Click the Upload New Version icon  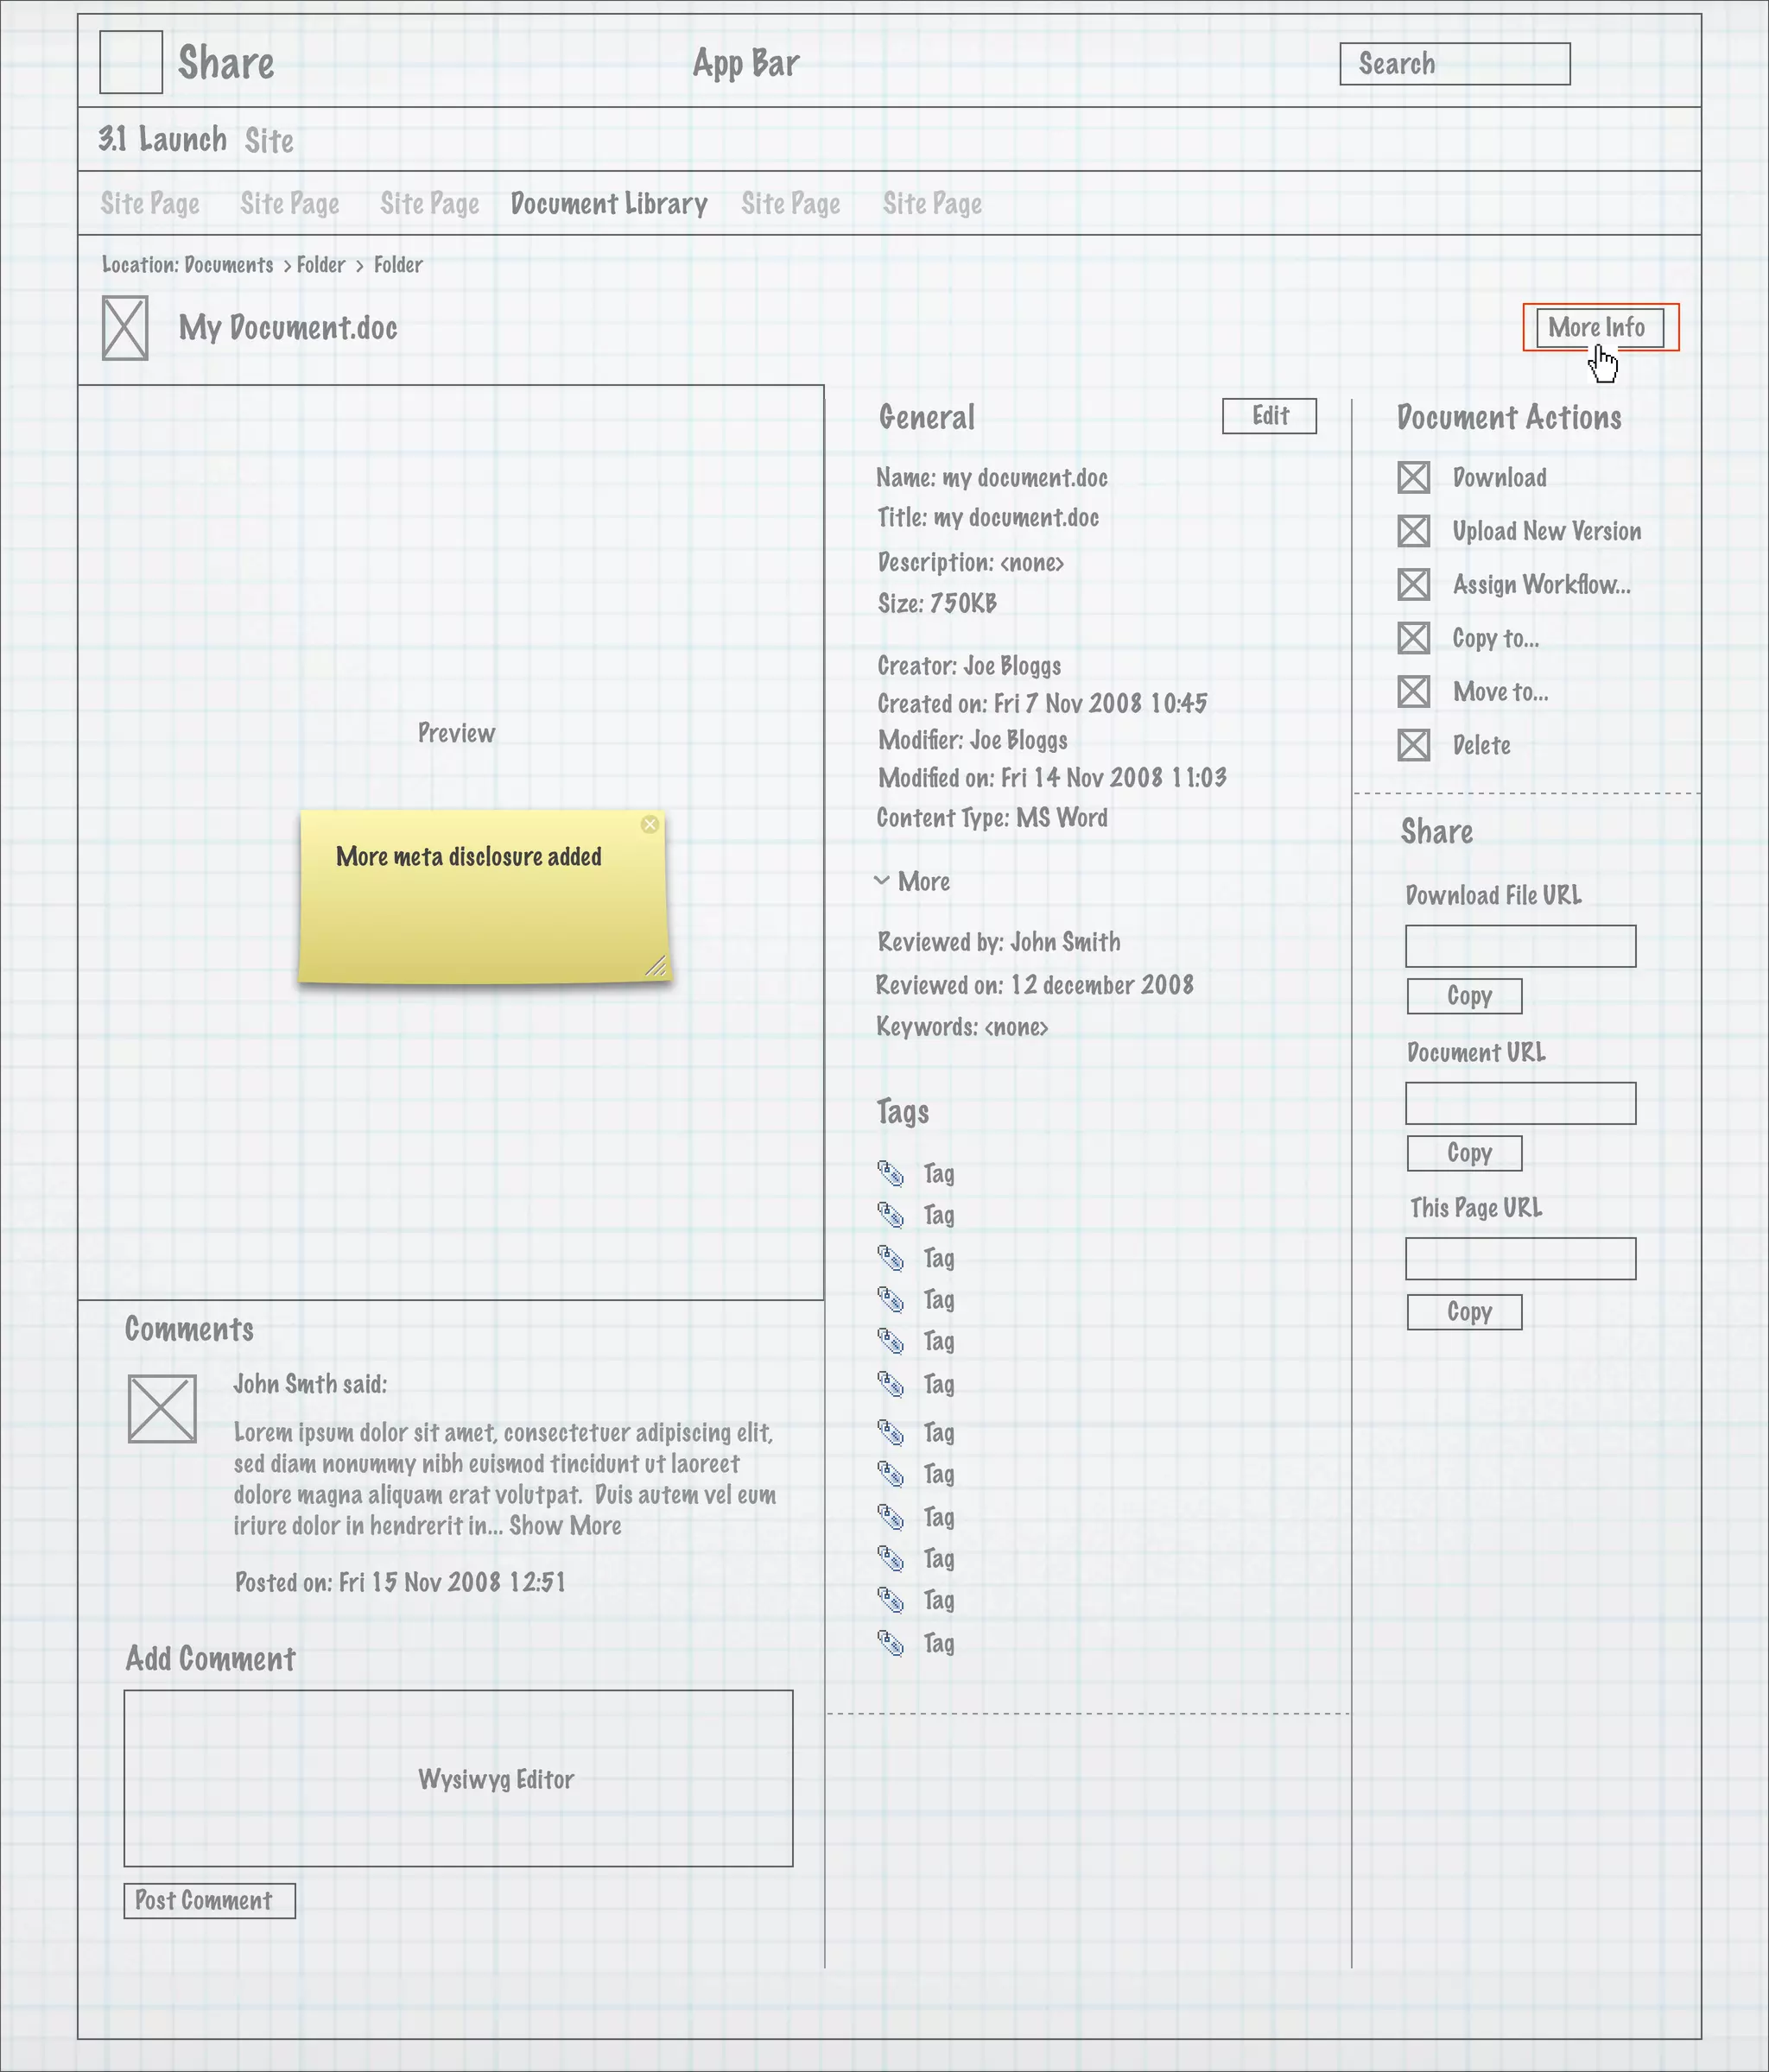tap(1413, 531)
